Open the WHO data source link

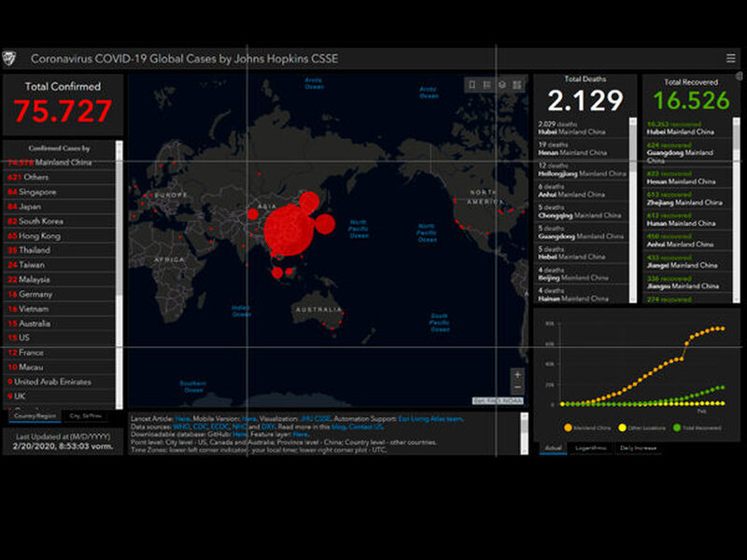point(181,427)
